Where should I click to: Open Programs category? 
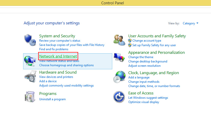tap(48, 94)
